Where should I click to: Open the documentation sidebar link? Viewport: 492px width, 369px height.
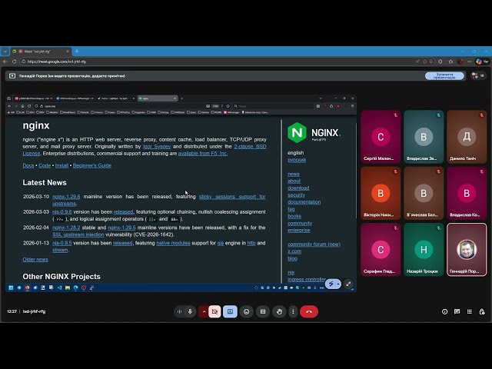coord(304,202)
